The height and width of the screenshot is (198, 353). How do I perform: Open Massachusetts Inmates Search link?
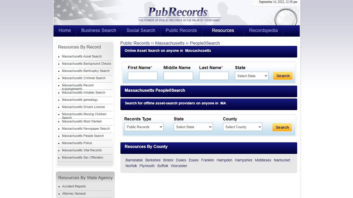tap(83, 93)
